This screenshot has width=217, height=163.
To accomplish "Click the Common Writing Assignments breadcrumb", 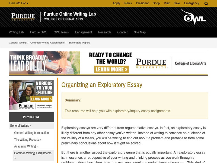I will (47, 43).
